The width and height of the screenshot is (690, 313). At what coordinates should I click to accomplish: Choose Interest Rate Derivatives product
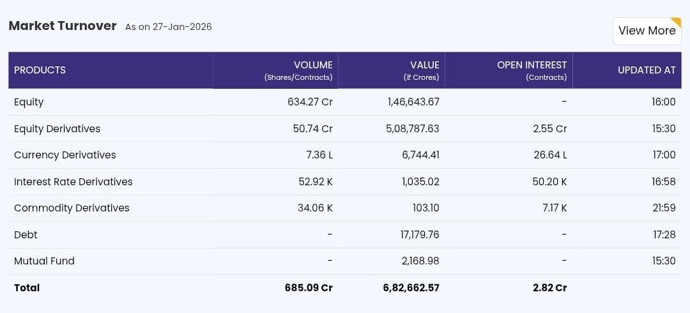[73, 182]
